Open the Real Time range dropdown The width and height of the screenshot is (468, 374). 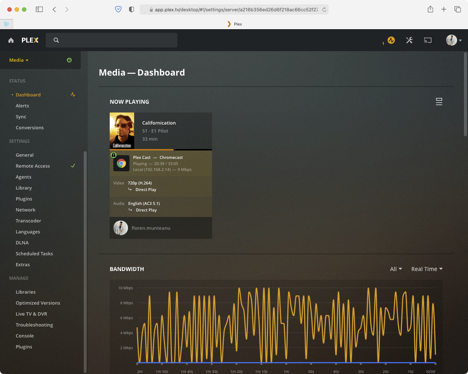point(427,269)
